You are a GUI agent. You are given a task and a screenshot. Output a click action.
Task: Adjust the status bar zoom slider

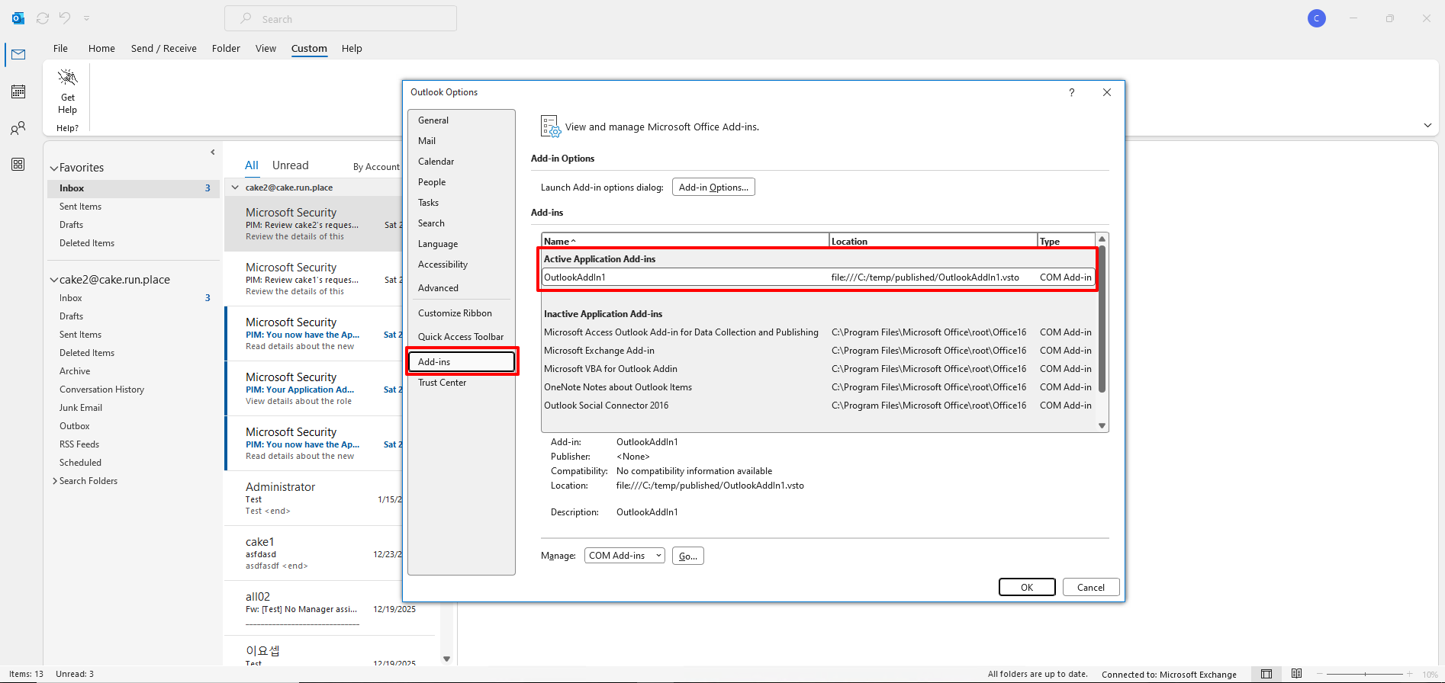pos(1365,674)
